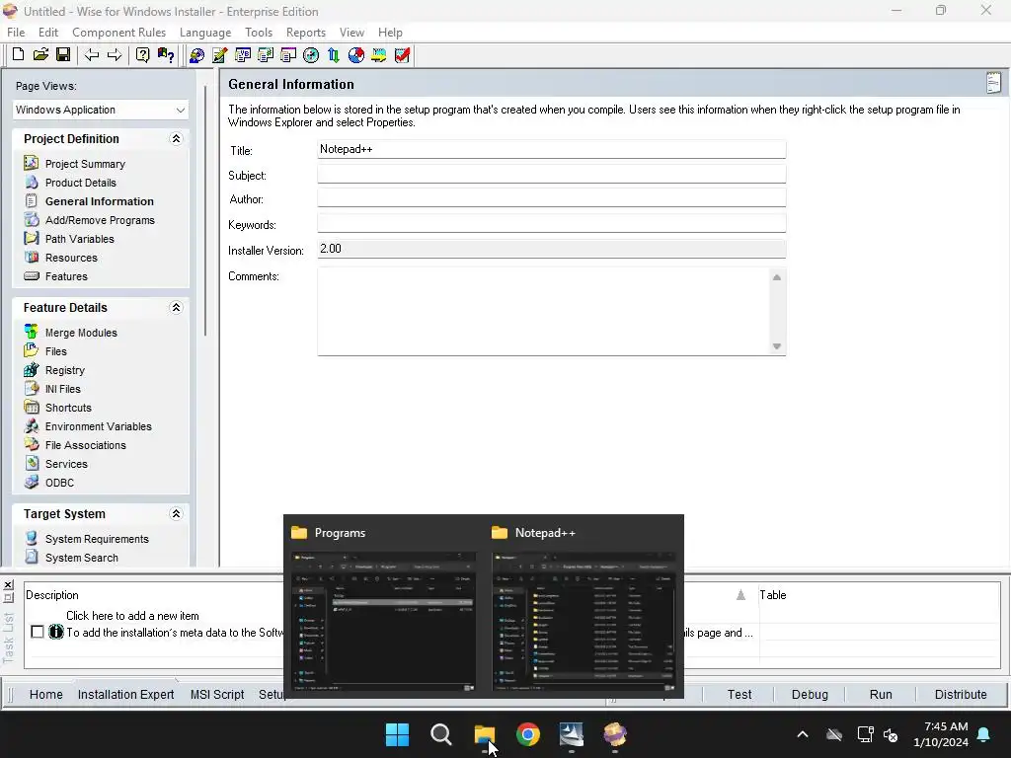Open the System Requirements page
The image size is (1011, 758).
97,539
